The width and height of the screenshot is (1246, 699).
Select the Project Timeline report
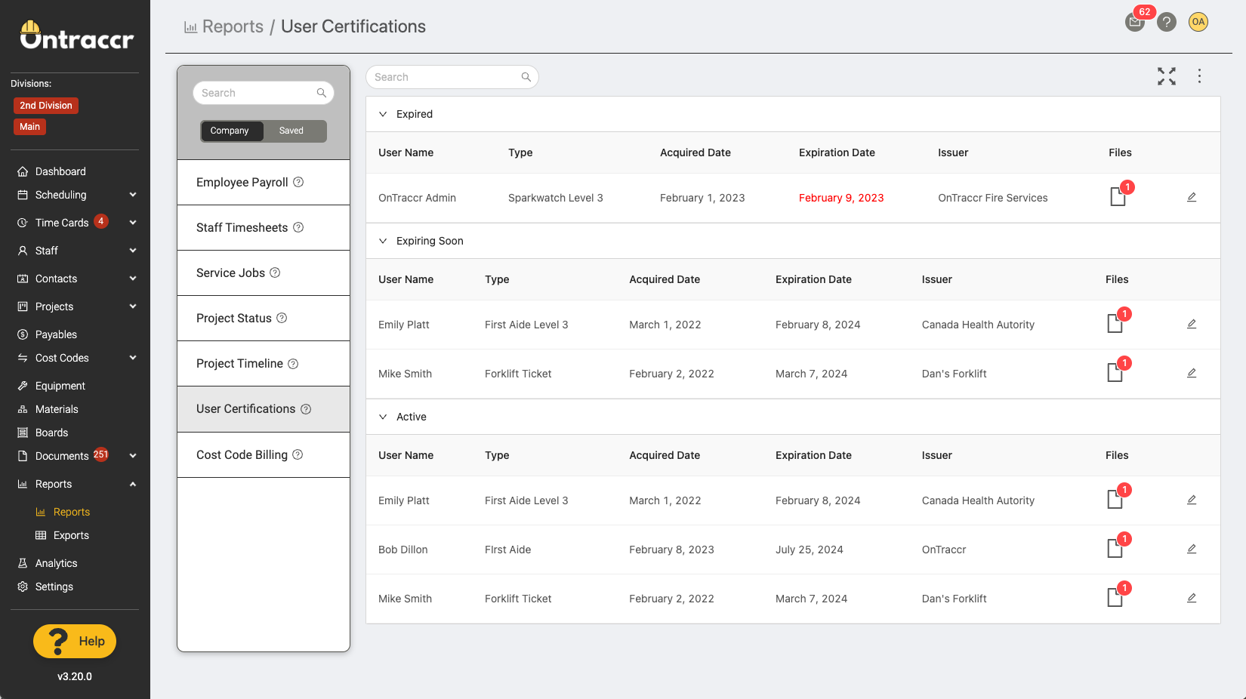pos(264,364)
